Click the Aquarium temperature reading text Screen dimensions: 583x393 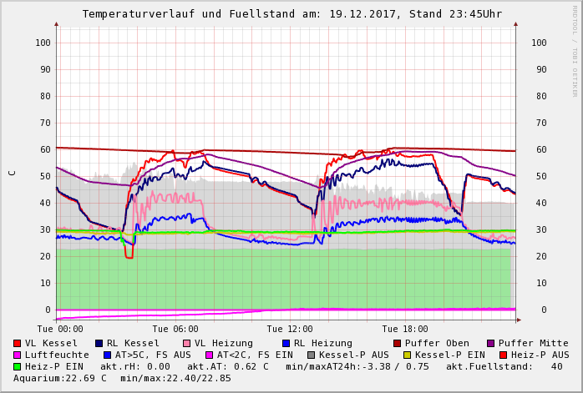click(x=59, y=378)
